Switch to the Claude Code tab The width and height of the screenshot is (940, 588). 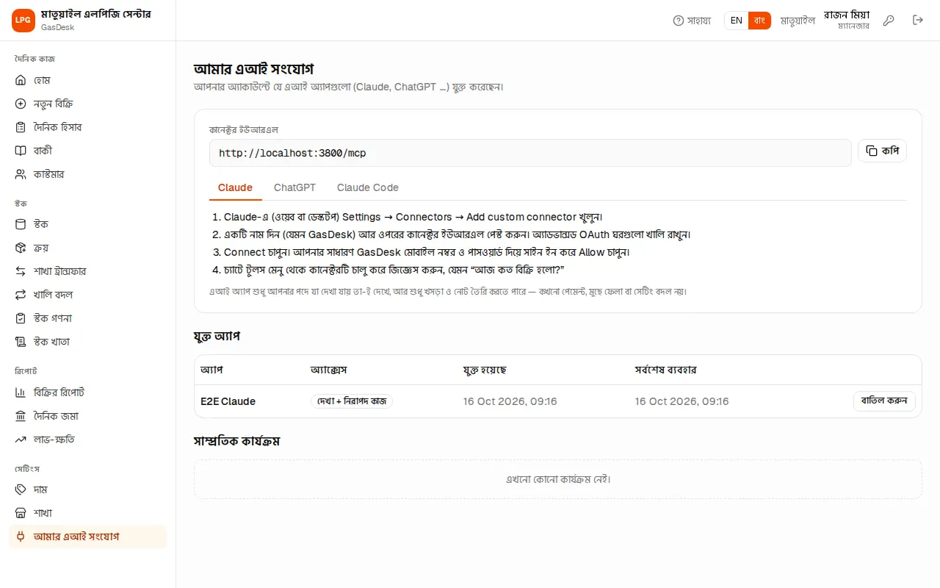tap(368, 187)
